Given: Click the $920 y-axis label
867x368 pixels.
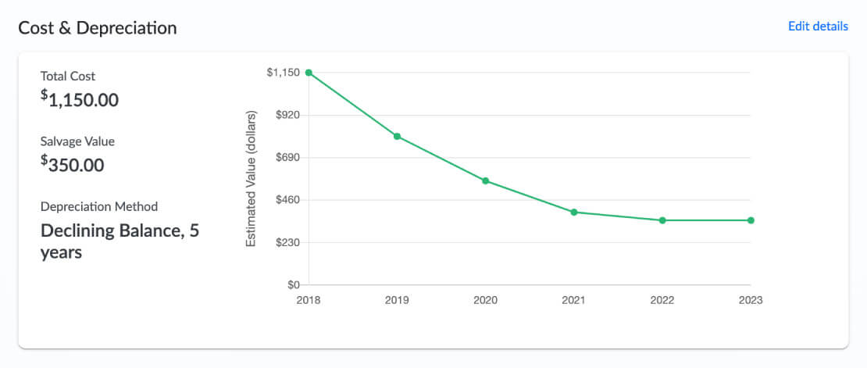Looking at the screenshot, I should click(288, 115).
